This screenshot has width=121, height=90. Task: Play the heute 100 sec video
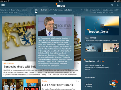click(102, 26)
